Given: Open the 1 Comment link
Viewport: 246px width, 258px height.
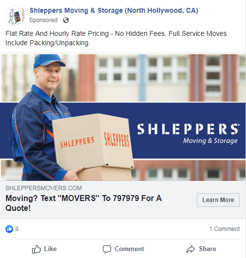Looking at the screenshot, I should tap(224, 229).
